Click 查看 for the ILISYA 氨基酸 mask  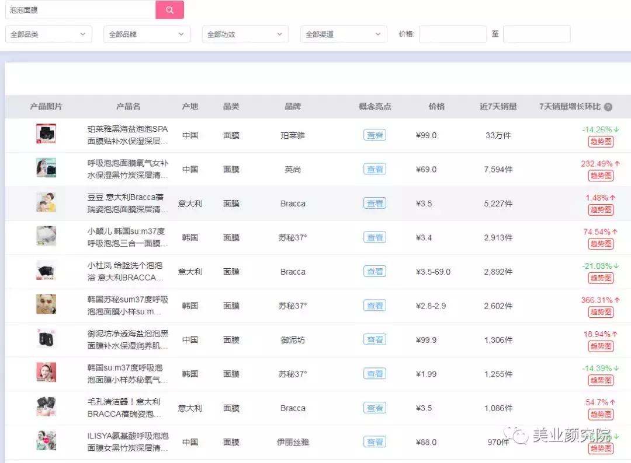(x=375, y=442)
